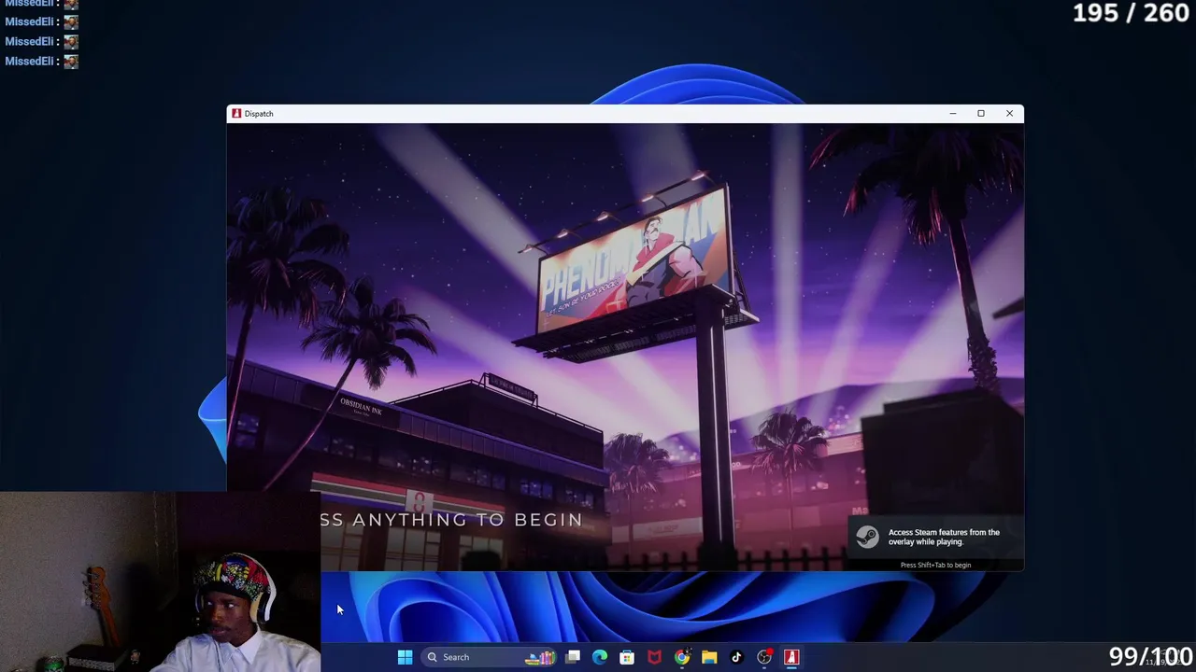Click the taskbar Search box

pos(489,657)
